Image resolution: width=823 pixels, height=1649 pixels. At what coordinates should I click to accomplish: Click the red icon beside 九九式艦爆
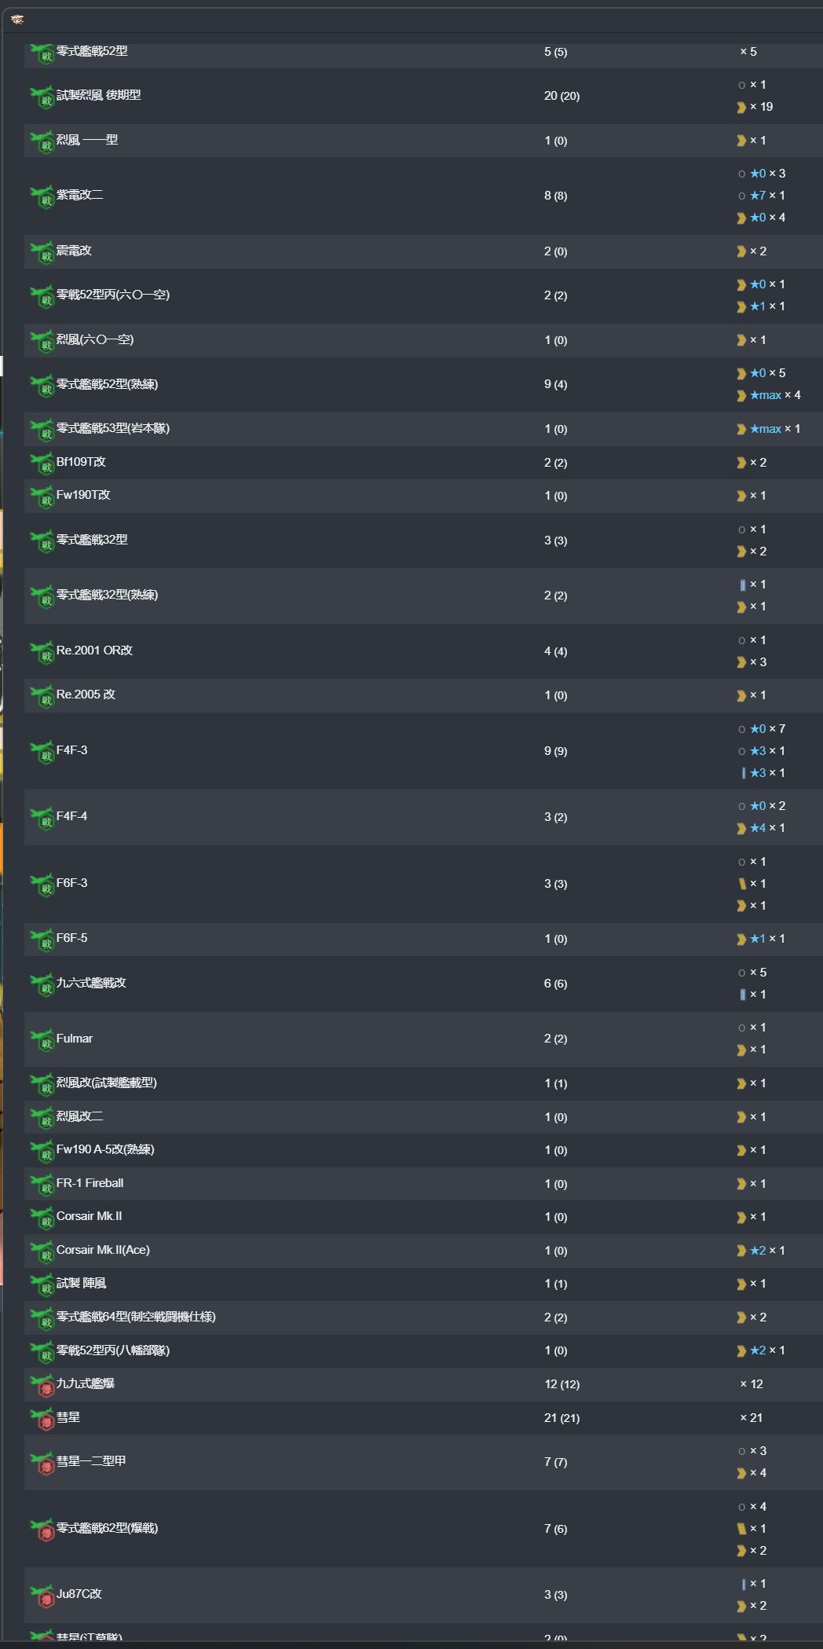[x=42, y=1385]
